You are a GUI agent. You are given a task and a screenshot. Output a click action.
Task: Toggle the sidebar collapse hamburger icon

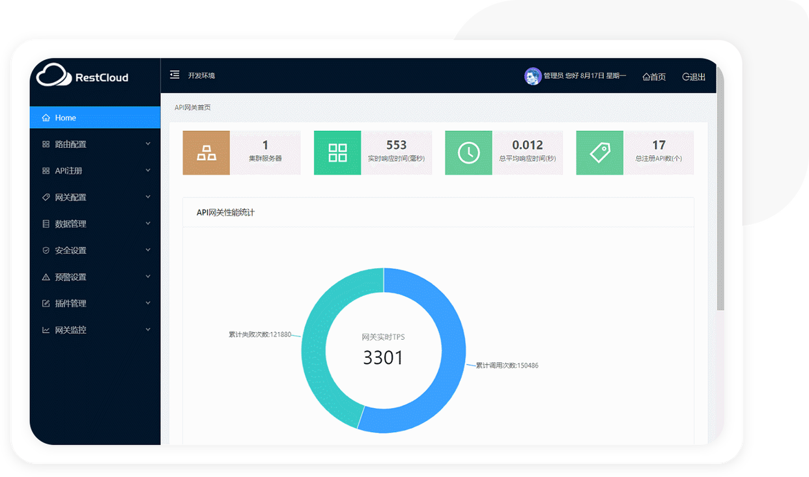tap(175, 75)
